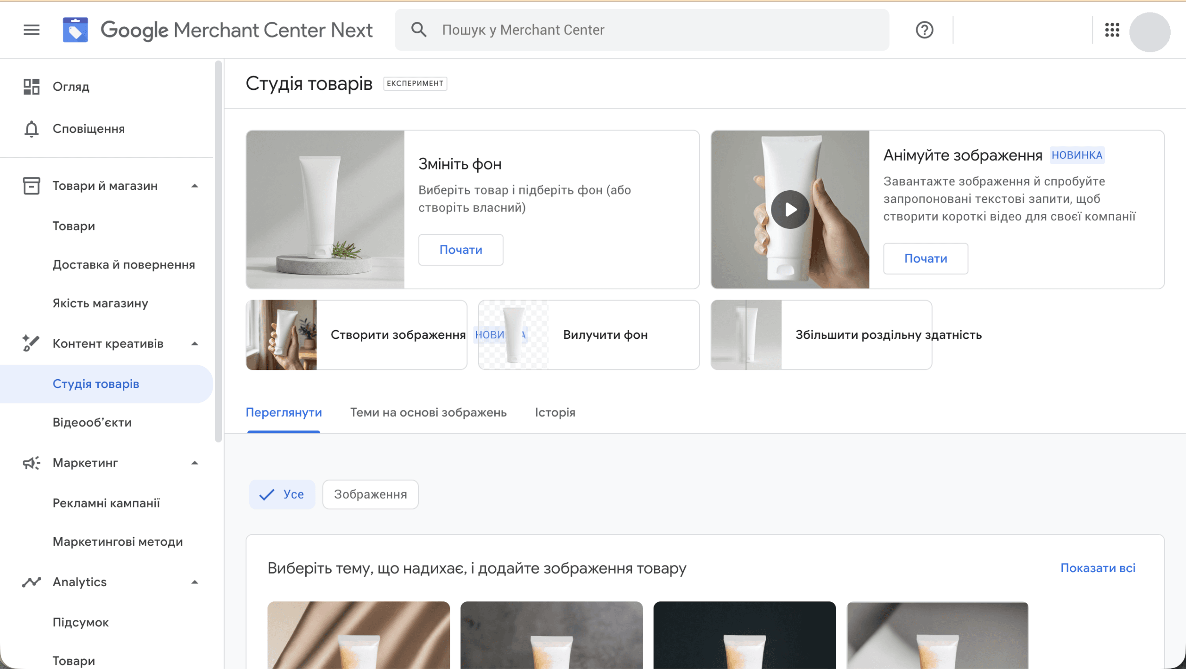1186x669 pixels.
Task: Click the Огляд dashboard icon
Action: pos(32,87)
